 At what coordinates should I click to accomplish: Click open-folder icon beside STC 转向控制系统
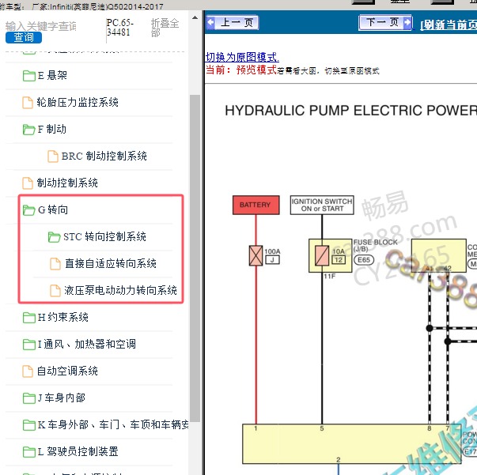click(x=54, y=237)
